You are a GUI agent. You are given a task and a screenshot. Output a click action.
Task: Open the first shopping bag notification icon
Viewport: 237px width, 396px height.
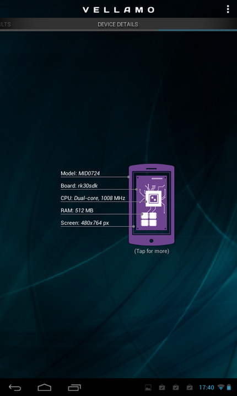click(162, 387)
